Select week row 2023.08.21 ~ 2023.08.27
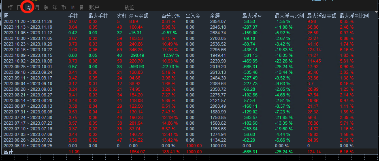 [189, 95]
